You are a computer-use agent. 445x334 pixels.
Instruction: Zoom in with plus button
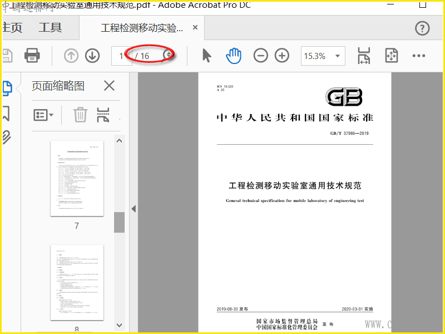282,55
